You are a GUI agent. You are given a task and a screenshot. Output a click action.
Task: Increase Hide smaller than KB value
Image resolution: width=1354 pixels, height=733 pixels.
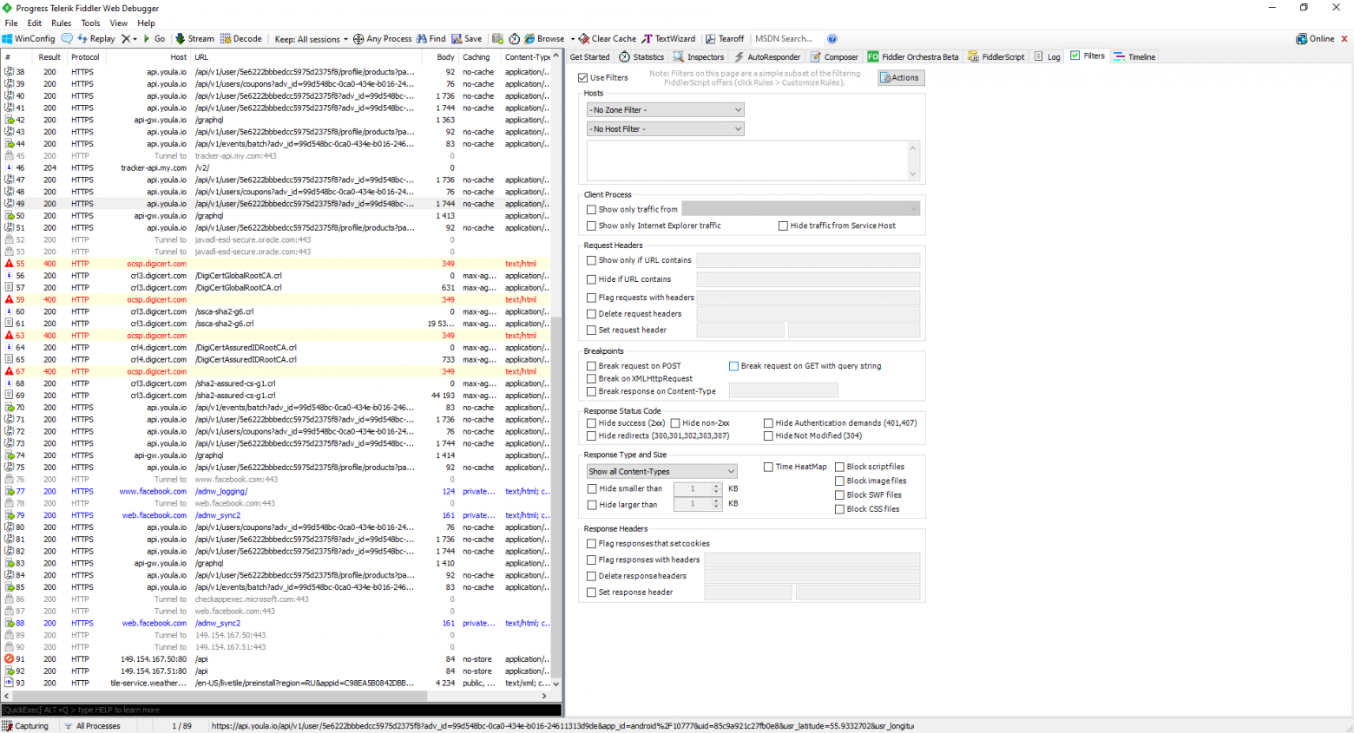click(x=716, y=486)
